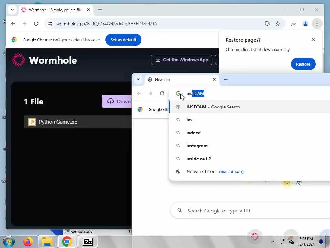Add a tab in the front Chrome window

pos(226,79)
